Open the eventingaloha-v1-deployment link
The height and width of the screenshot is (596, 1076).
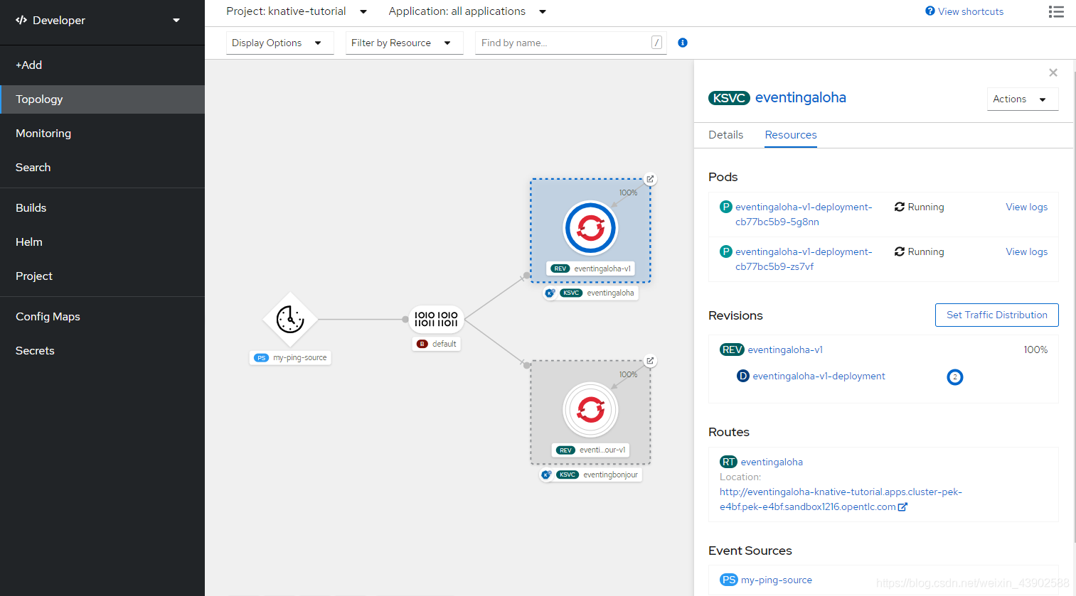[x=819, y=376]
